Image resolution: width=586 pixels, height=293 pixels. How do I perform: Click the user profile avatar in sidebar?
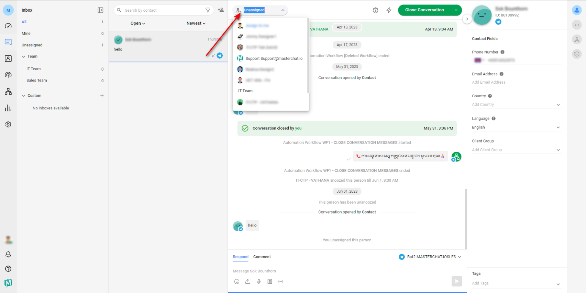tap(8, 240)
